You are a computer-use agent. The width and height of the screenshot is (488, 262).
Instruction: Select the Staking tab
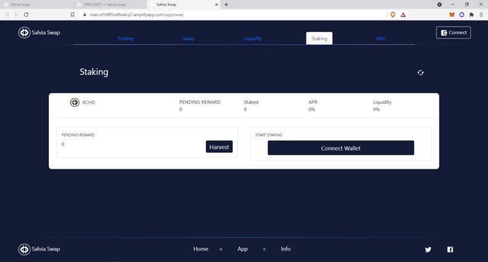(319, 39)
